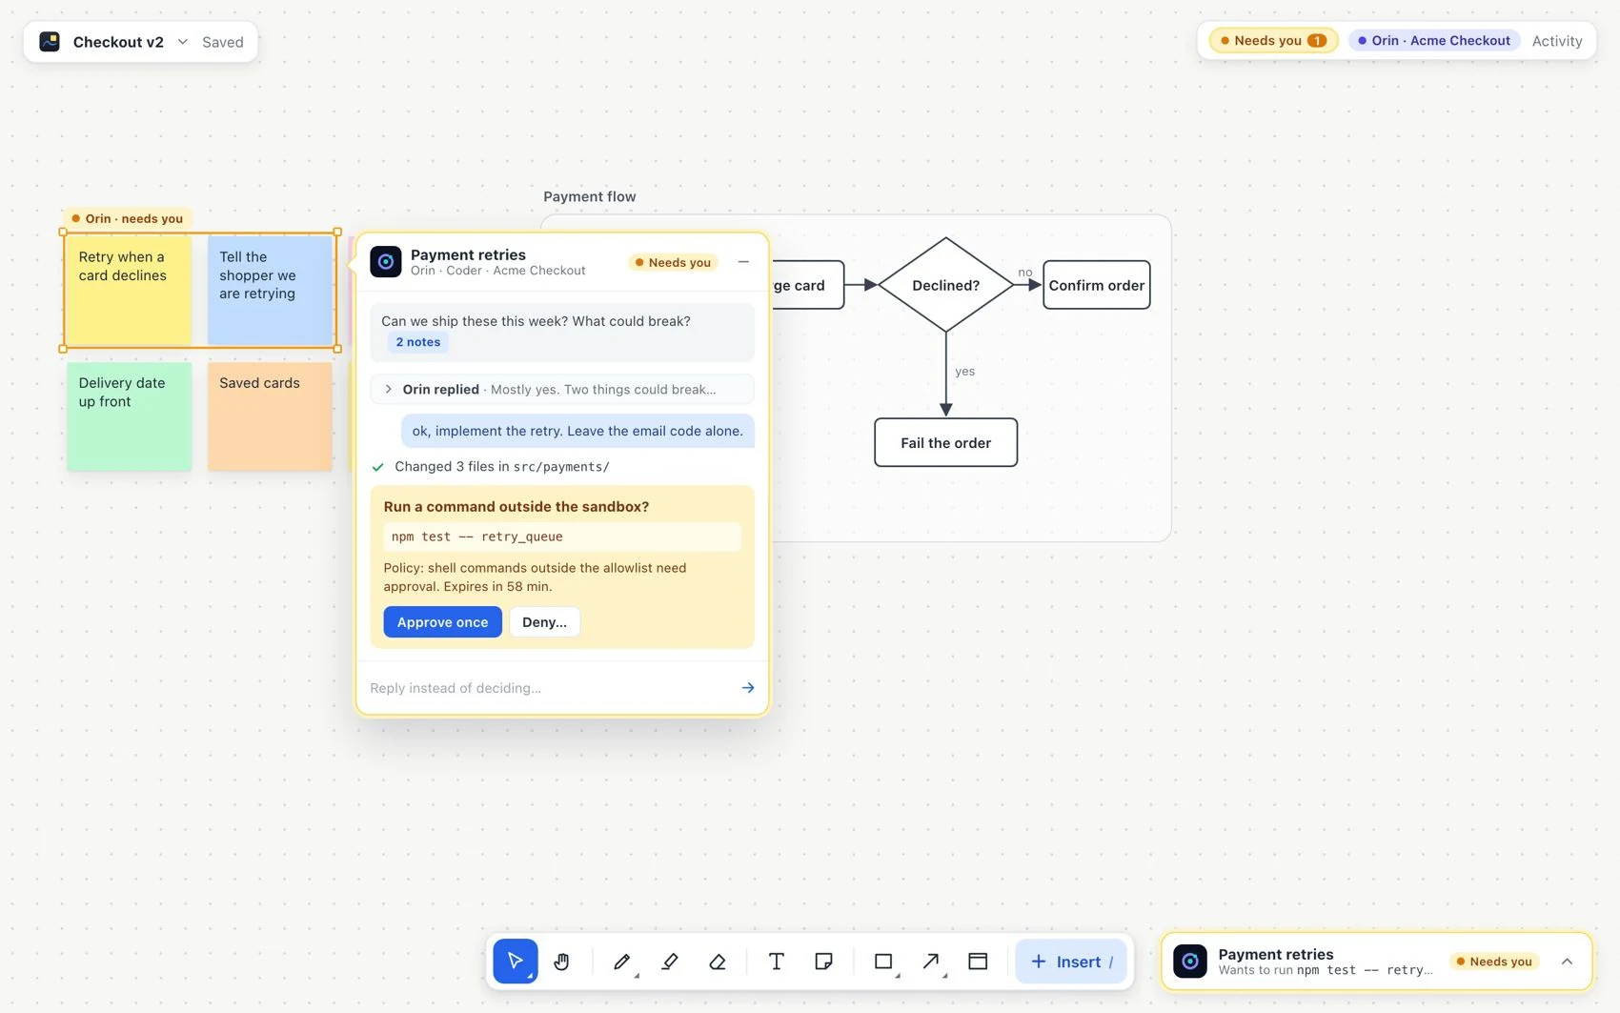Select the arrow connector tool
The height and width of the screenshot is (1013, 1620).
[931, 961]
